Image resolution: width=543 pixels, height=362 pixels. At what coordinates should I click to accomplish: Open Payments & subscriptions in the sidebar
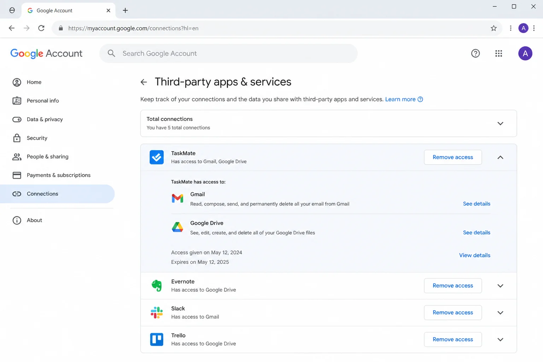click(x=57, y=175)
